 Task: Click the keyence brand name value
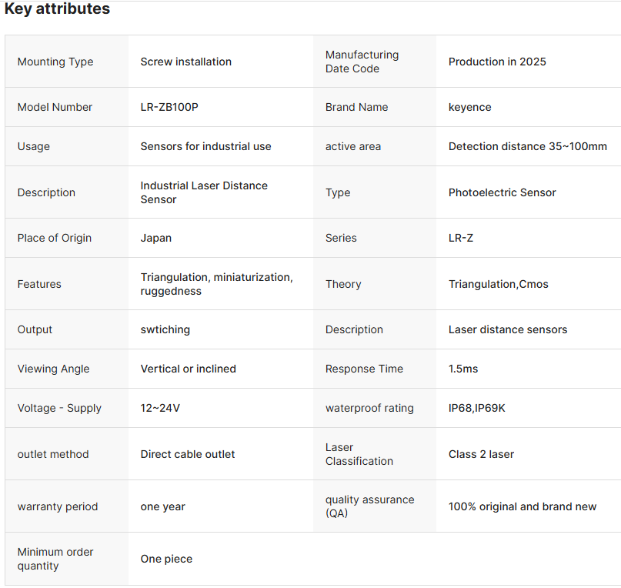coord(469,107)
